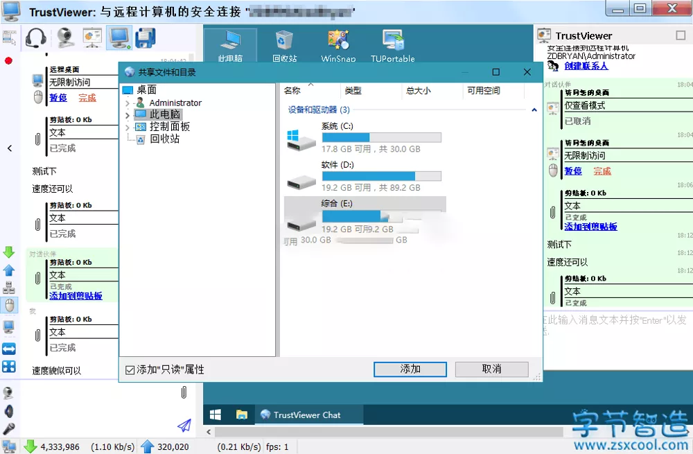Click 暂停 link in the left chat panel
693x454 pixels.
58,98
